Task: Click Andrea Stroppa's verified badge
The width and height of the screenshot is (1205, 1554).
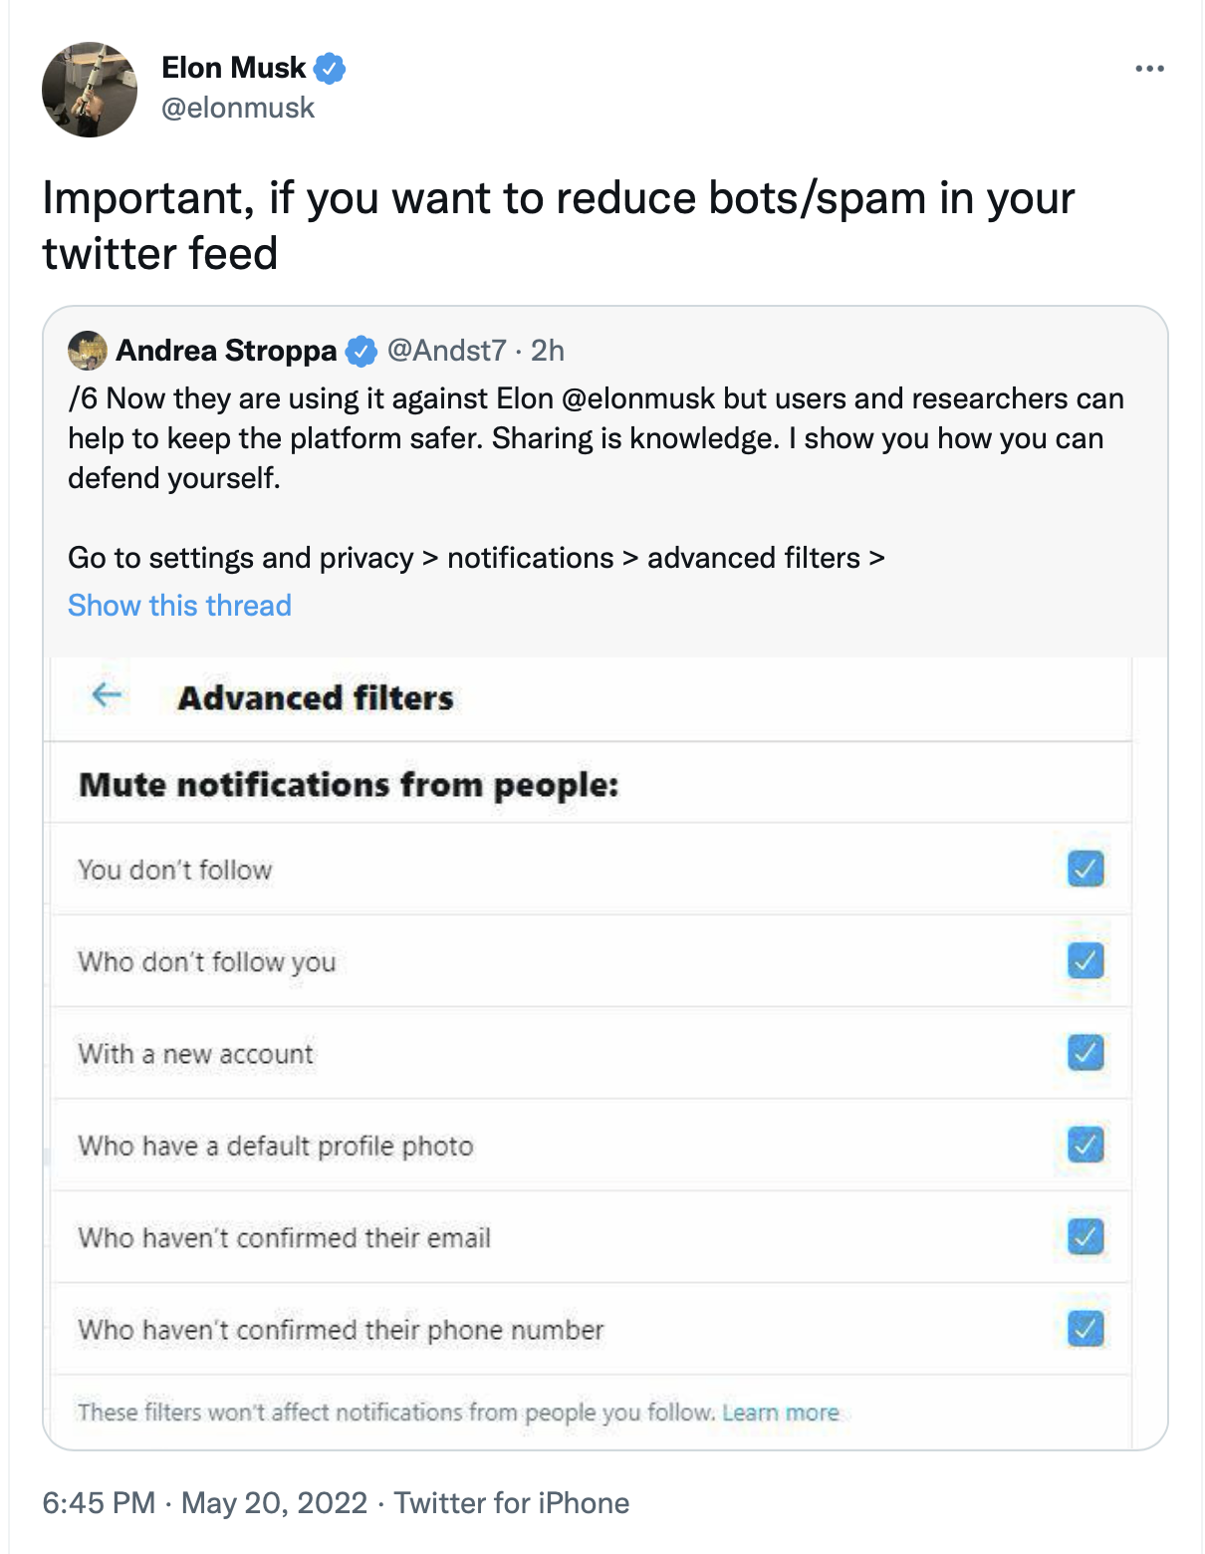Action: (x=361, y=352)
